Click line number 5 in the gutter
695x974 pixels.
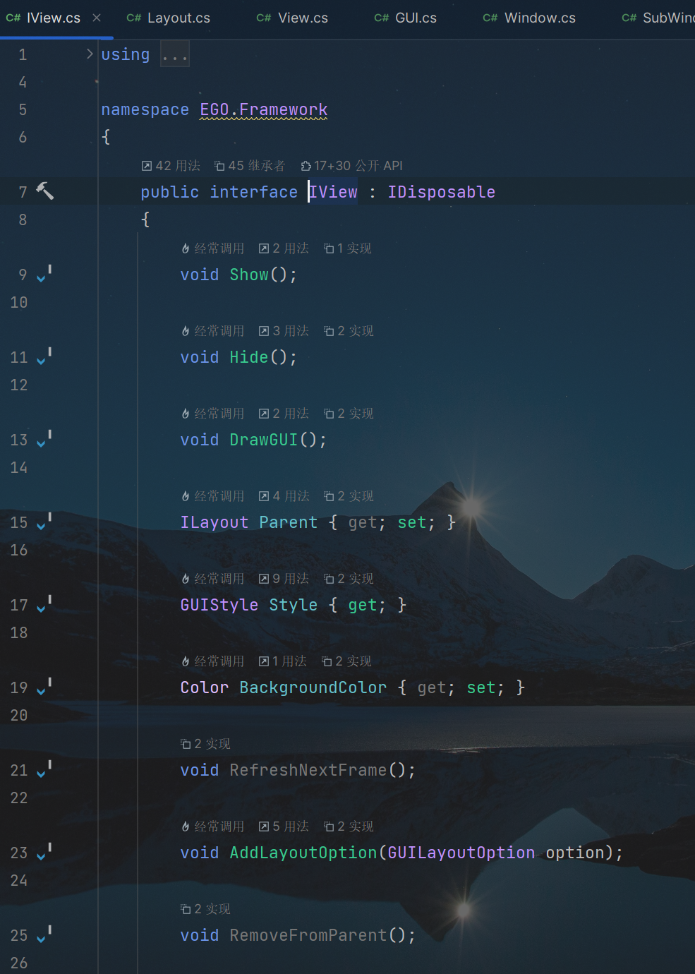[x=23, y=109]
